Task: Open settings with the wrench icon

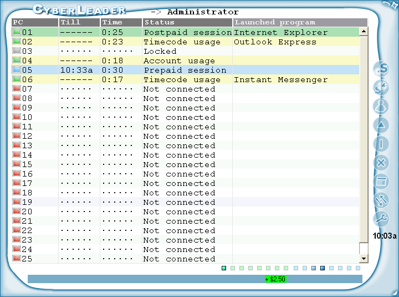Action: pyautogui.click(x=381, y=219)
